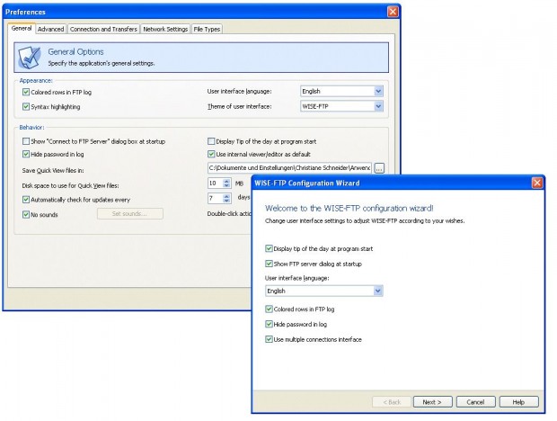
Task: Click the General Options heading text
Action: tap(75, 52)
